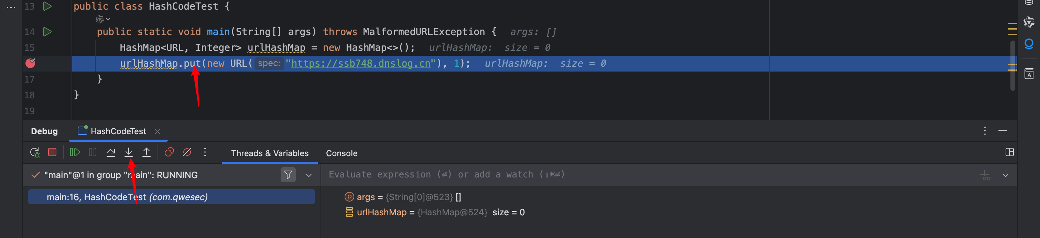Stop the HashCodeTest debug session
Image resolution: width=1040 pixels, height=238 pixels.
click(x=52, y=152)
